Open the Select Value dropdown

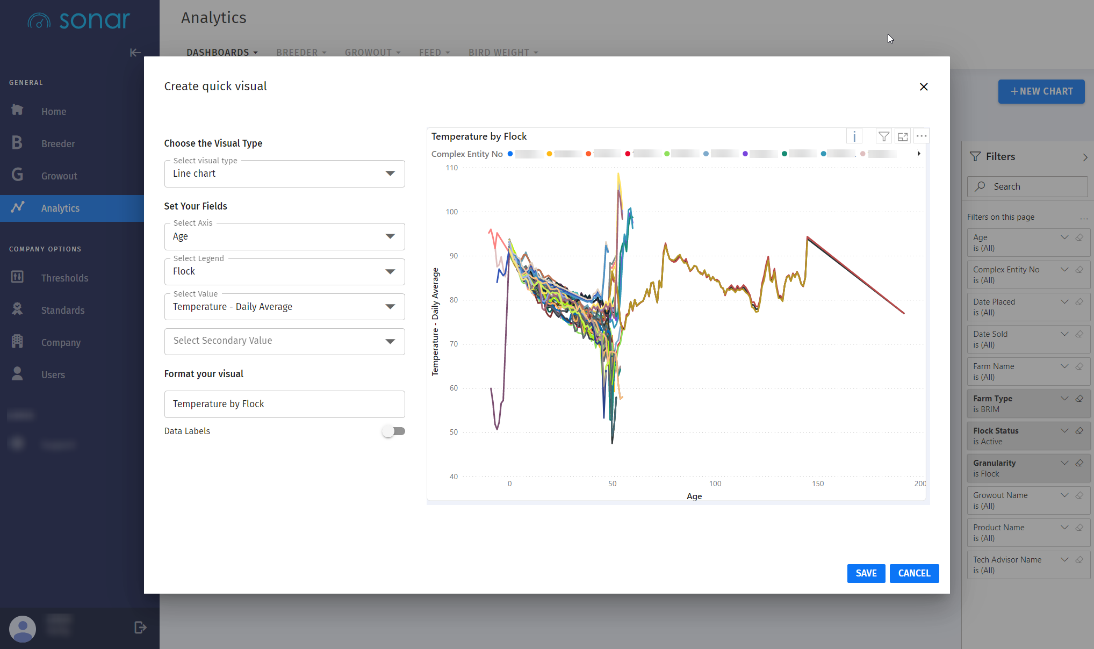click(x=284, y=307)
